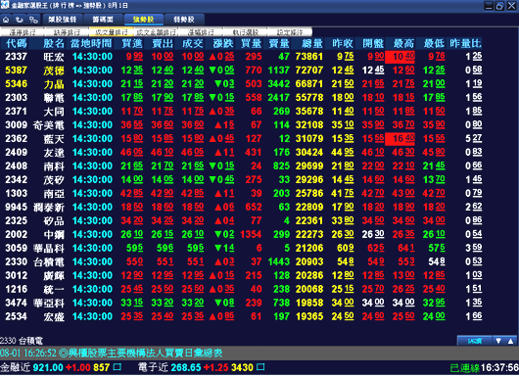
Task: Click the 昨量比 column header
Action: pyautogui.click(x=465, y=43)
